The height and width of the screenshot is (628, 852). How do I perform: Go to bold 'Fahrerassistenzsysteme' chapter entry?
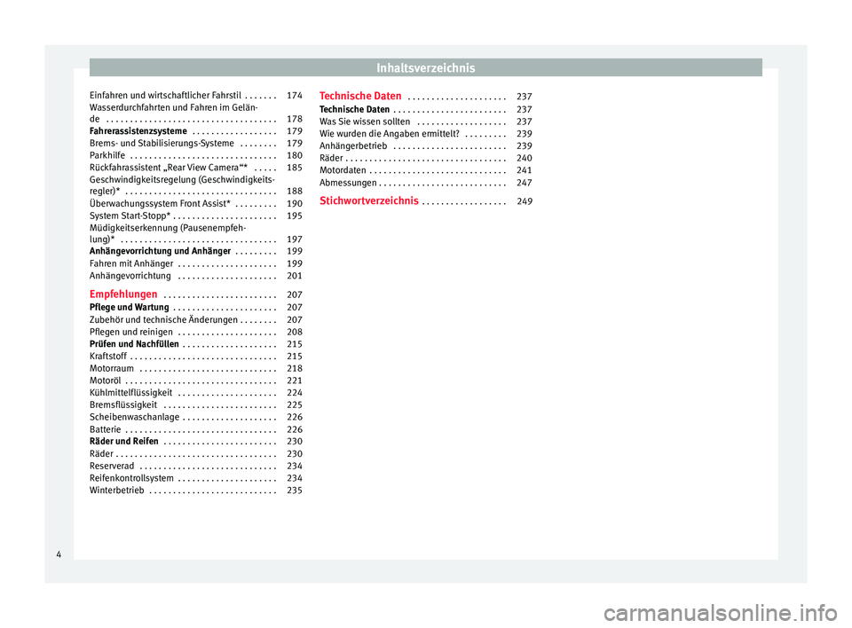(x=195, y=131)
